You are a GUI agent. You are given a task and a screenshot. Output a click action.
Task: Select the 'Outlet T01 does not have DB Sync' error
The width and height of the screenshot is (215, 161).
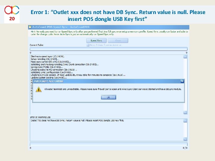77,120
